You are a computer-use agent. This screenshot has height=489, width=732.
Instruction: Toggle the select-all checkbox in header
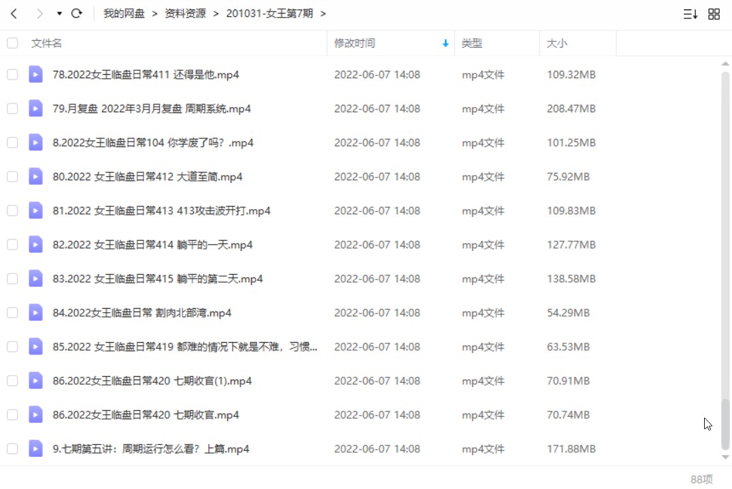pyautogui.click(x=13, y=43)
